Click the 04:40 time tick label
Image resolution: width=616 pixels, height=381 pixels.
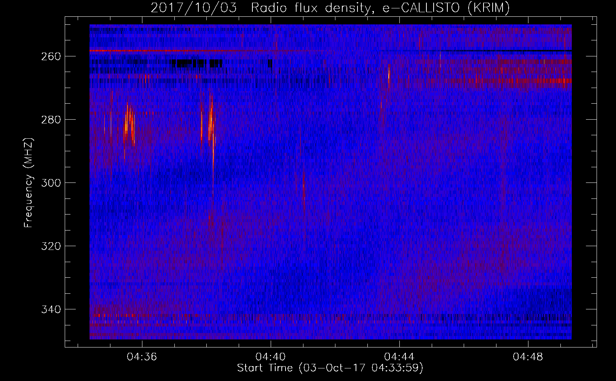[x=271, y=357]
